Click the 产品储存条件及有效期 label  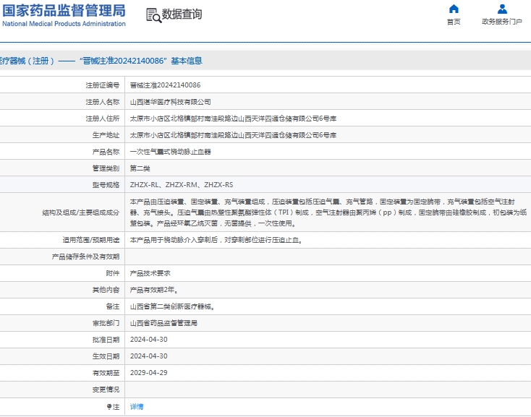[85, 257]
